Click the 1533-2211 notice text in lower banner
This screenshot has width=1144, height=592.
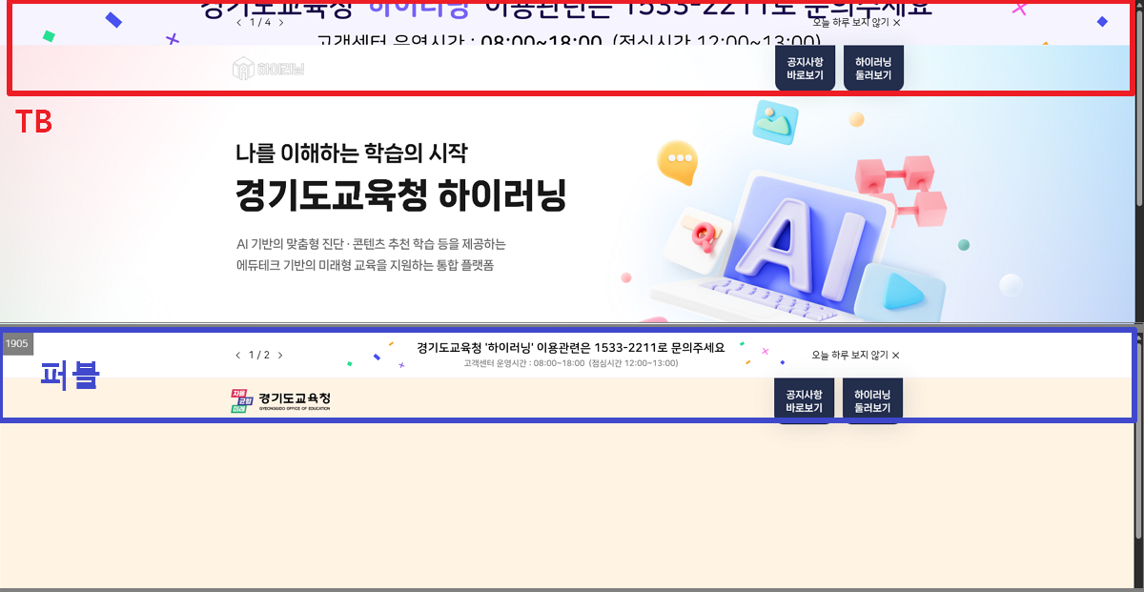click(x=570, y=348)
